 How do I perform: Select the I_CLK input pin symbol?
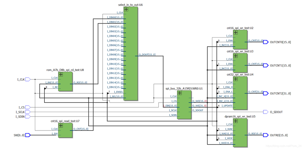[28, 79]
